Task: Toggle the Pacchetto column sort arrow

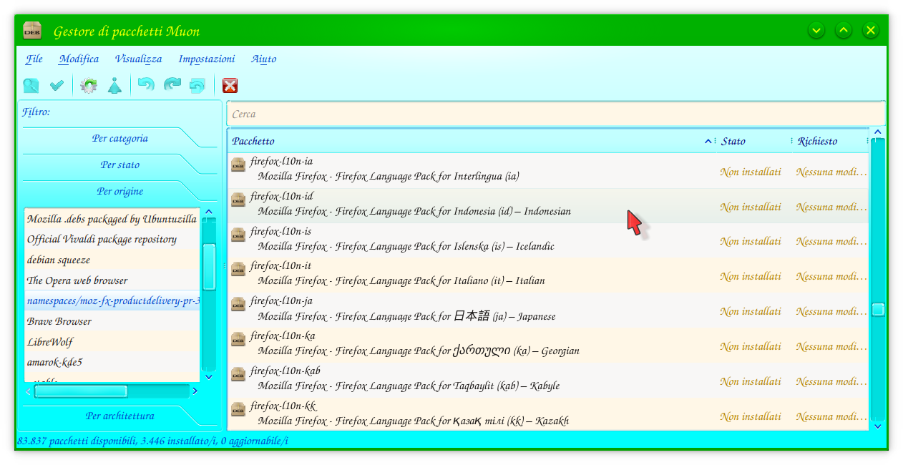Action: [x=708, y=141]
